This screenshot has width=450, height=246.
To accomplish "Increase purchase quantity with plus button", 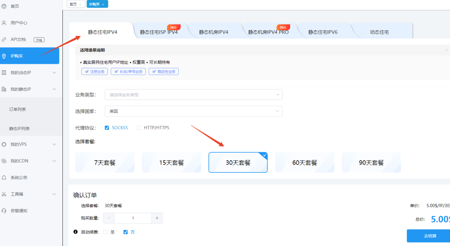I will (x=157, y=218).
